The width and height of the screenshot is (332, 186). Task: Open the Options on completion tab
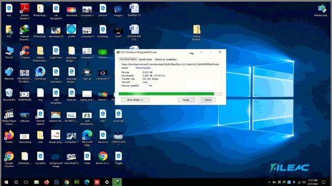[165, 59]
